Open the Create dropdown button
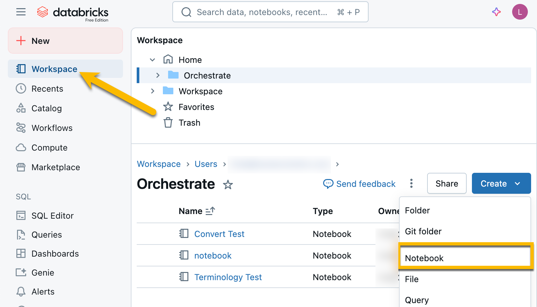 pyautogui.click(x=501, y=183)
